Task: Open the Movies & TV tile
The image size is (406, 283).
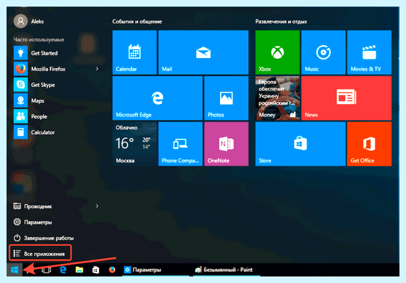Action: [x=369, y=52]
